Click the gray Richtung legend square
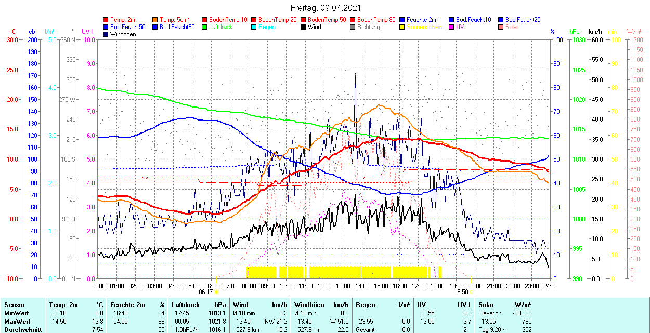Screen dimensions: 650x333 [x=353, y=27]
